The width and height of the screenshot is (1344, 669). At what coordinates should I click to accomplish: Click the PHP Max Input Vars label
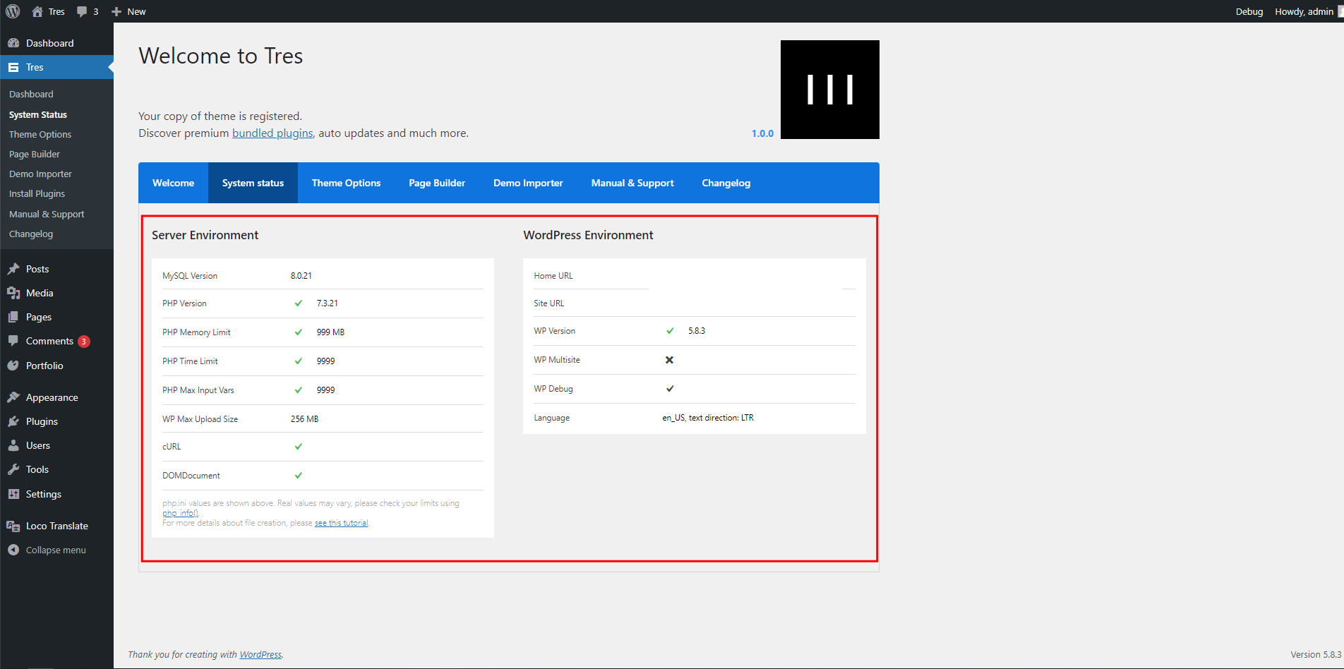tap(198, 390)
